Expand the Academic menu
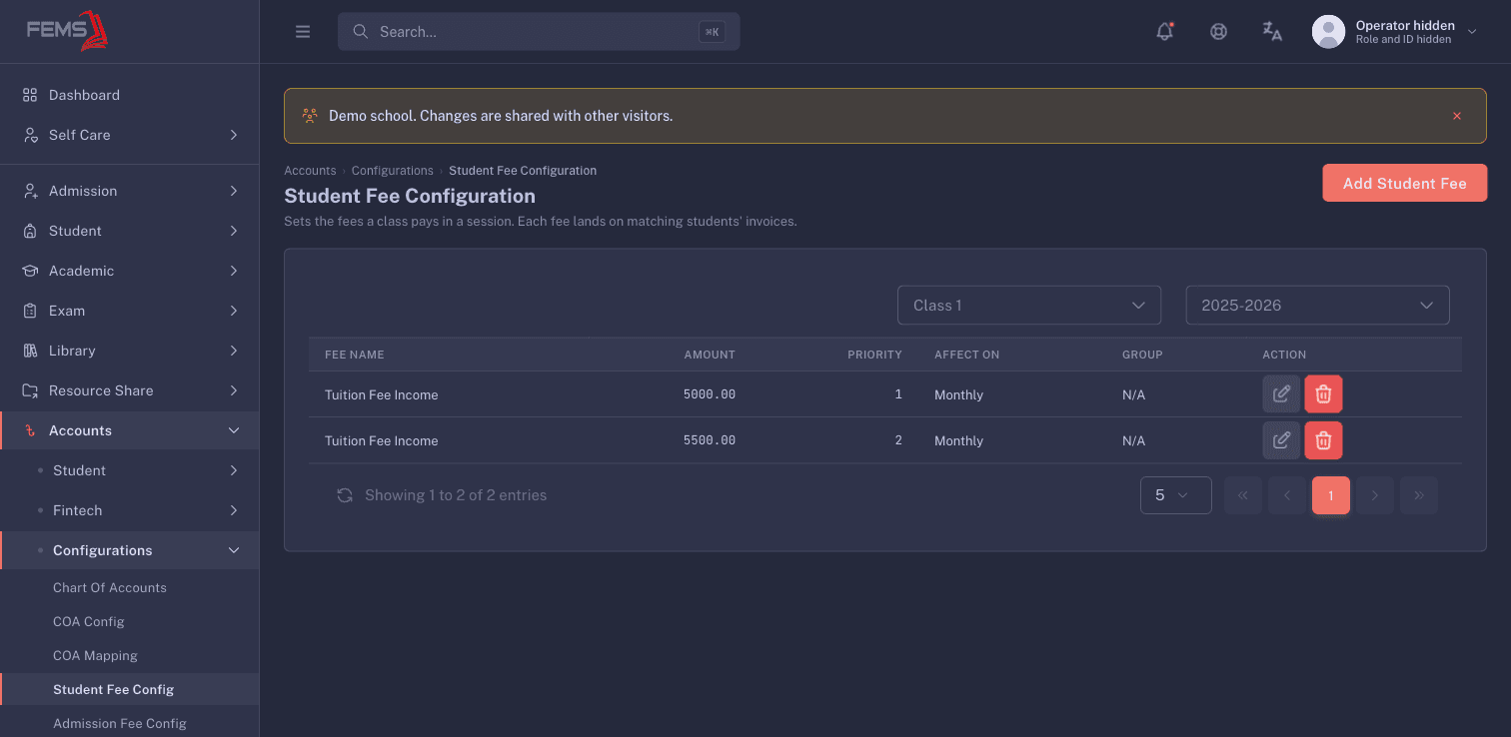Image resolution: width=1511 pixels, height=737 pixels. (x=130, y=271)
